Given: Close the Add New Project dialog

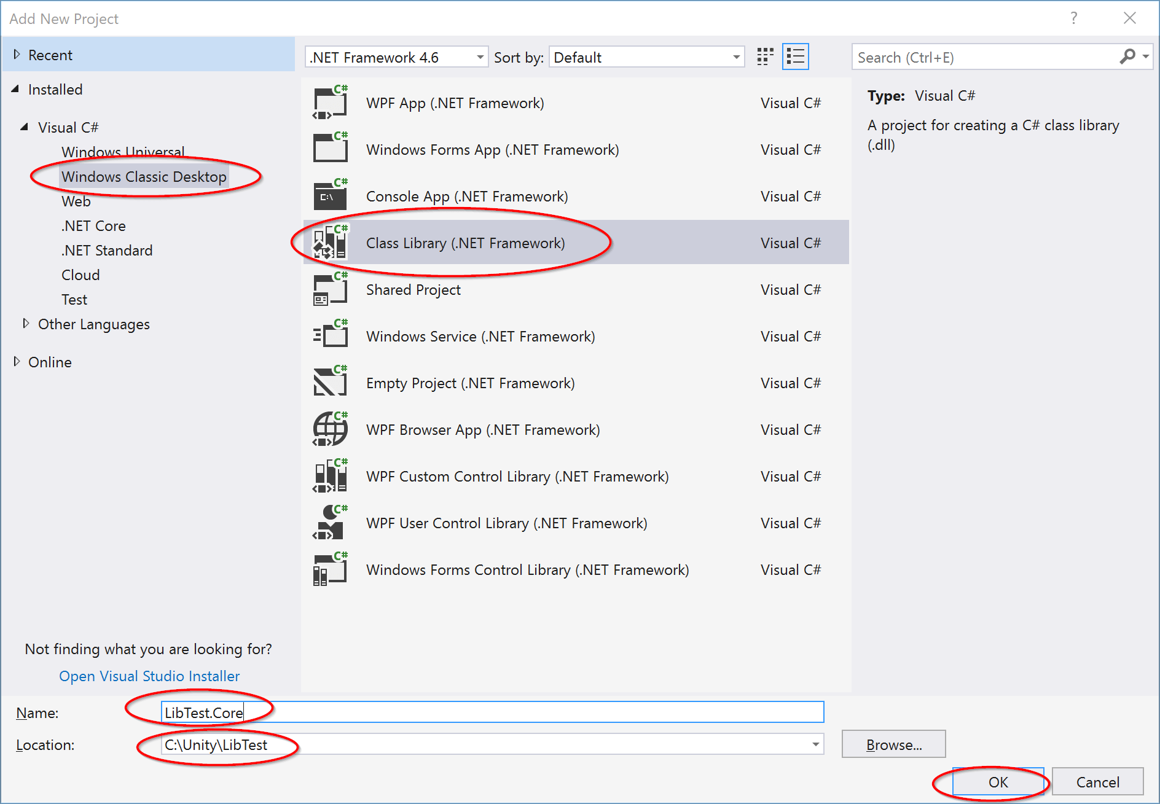Looking at the screenshot, I should click(1129, 18).
